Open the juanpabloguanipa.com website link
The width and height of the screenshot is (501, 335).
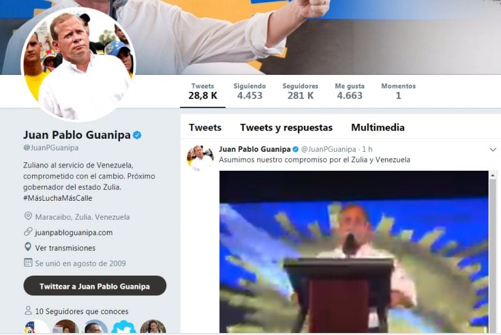pyautogui.click(x=74, y=233)
